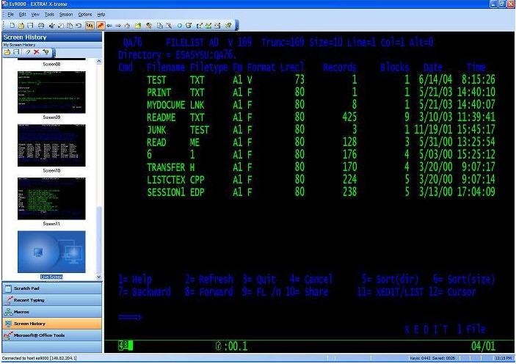
Task: Expand the main toolbar overflow chevron
Action: point(236,26)
